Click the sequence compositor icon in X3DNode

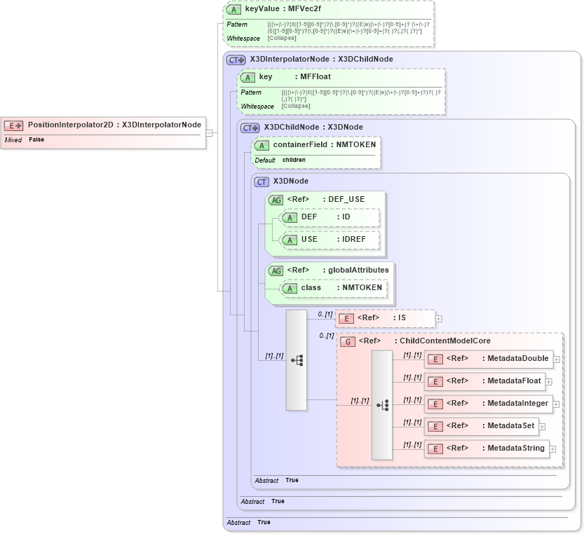pyautogui.click(x=297, y=360)
